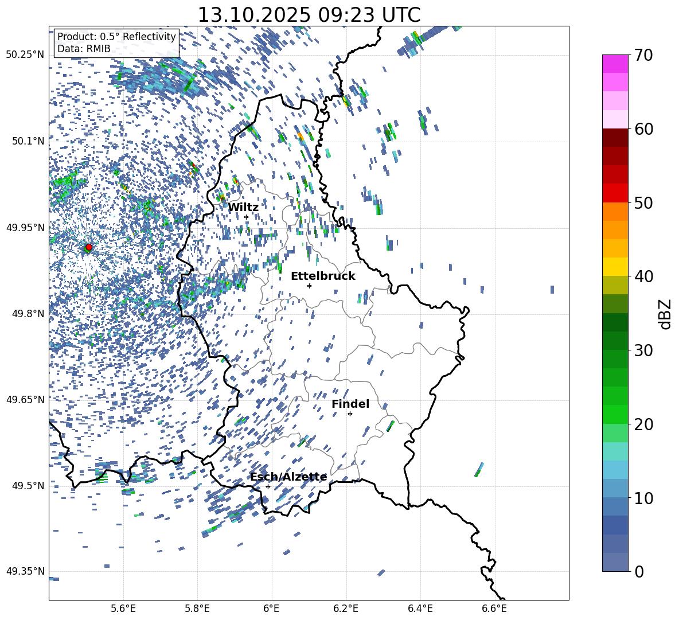Image resolution: width=679 pixels, height=620 pixels.
Task: Pick the bright green swatch at 20 dBZ
Action: 615,415
